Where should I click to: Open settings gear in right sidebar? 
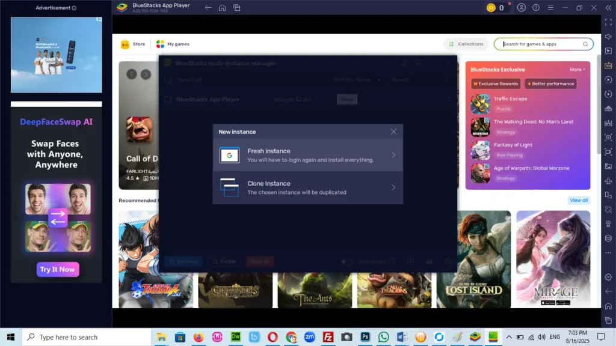[608, 277]
